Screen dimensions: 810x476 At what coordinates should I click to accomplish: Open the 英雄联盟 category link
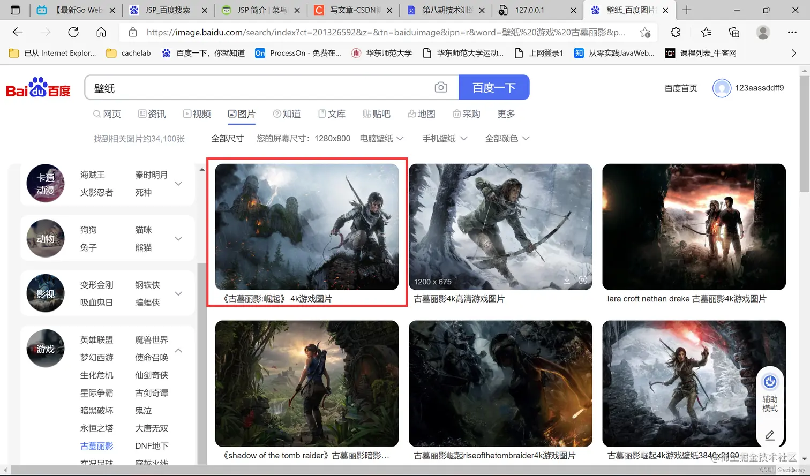(x=97, y=340)
